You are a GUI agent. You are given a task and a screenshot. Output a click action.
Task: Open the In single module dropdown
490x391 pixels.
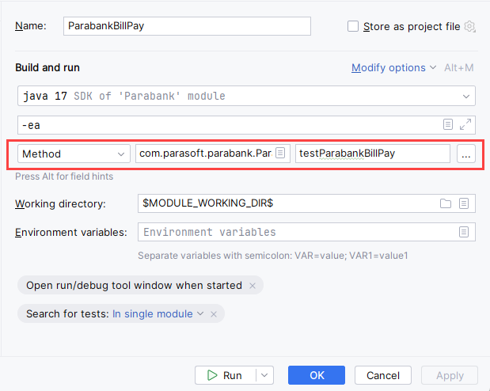158,313
